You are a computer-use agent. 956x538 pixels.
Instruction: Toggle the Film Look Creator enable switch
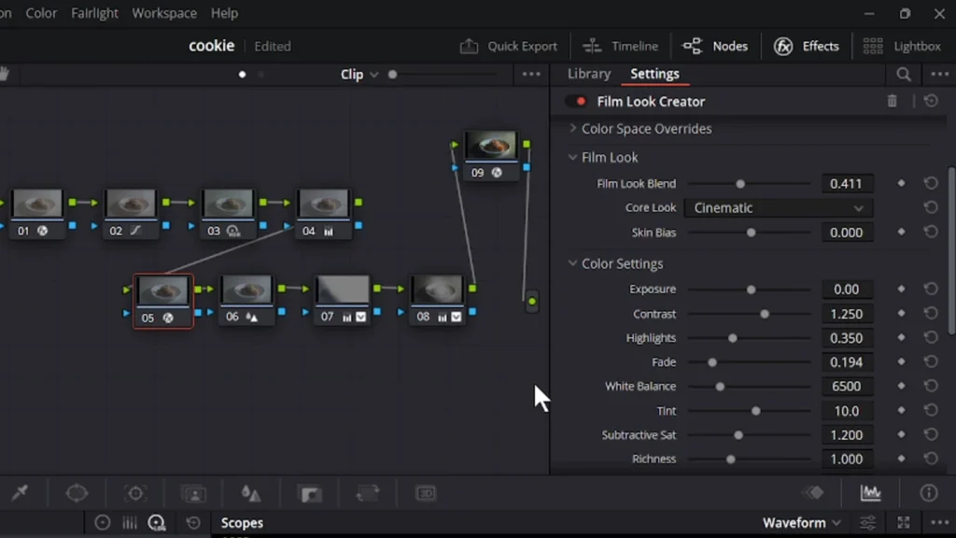click(576, 101)
